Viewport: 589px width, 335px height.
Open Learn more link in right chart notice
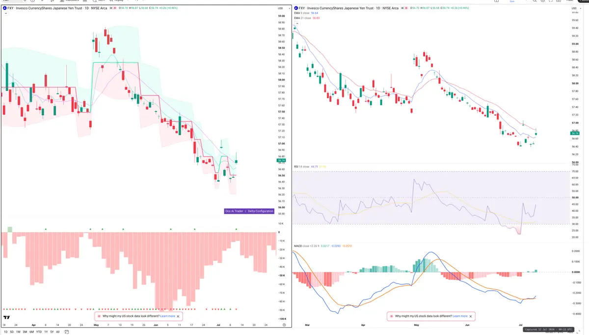460,316
